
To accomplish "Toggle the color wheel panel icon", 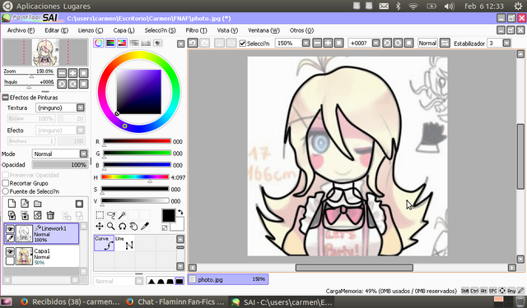I will (x=99, y=43).
